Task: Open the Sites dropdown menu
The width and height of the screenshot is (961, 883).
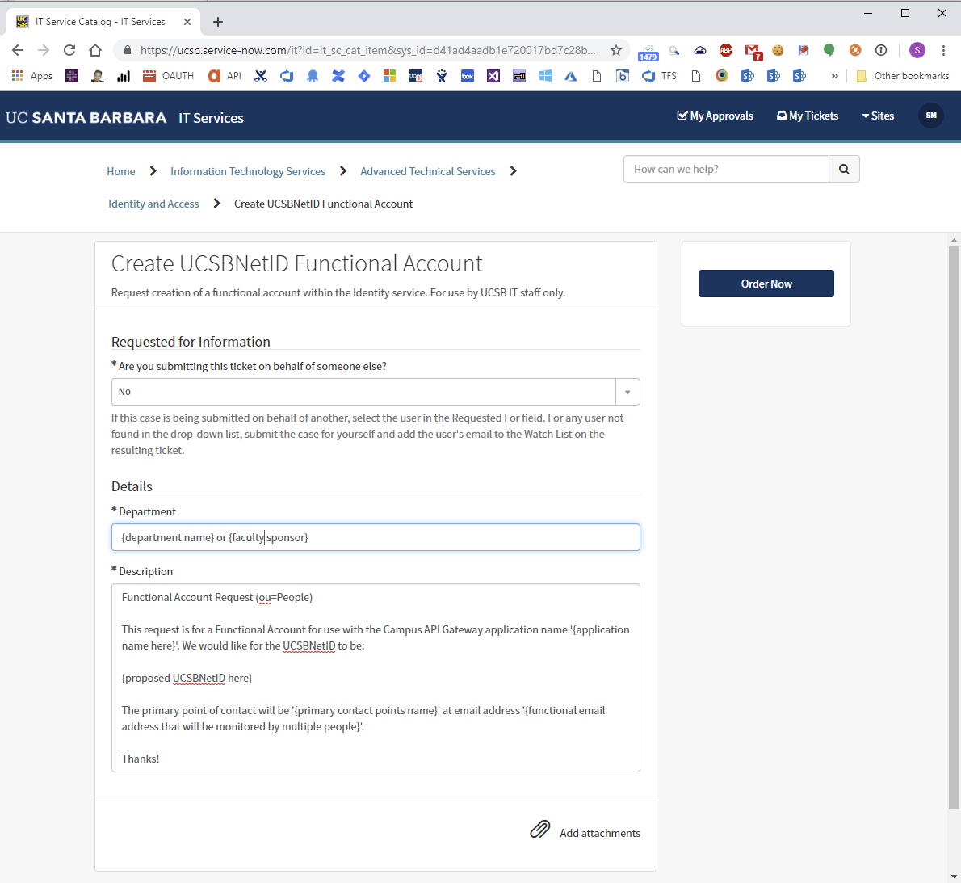Action: click(x=878, y=116)
